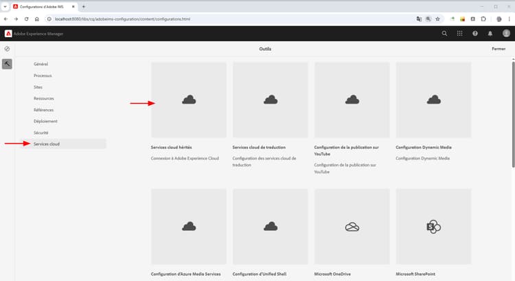
Task: Bookmark this page with star icon
Action: click(x=437, y=19)
